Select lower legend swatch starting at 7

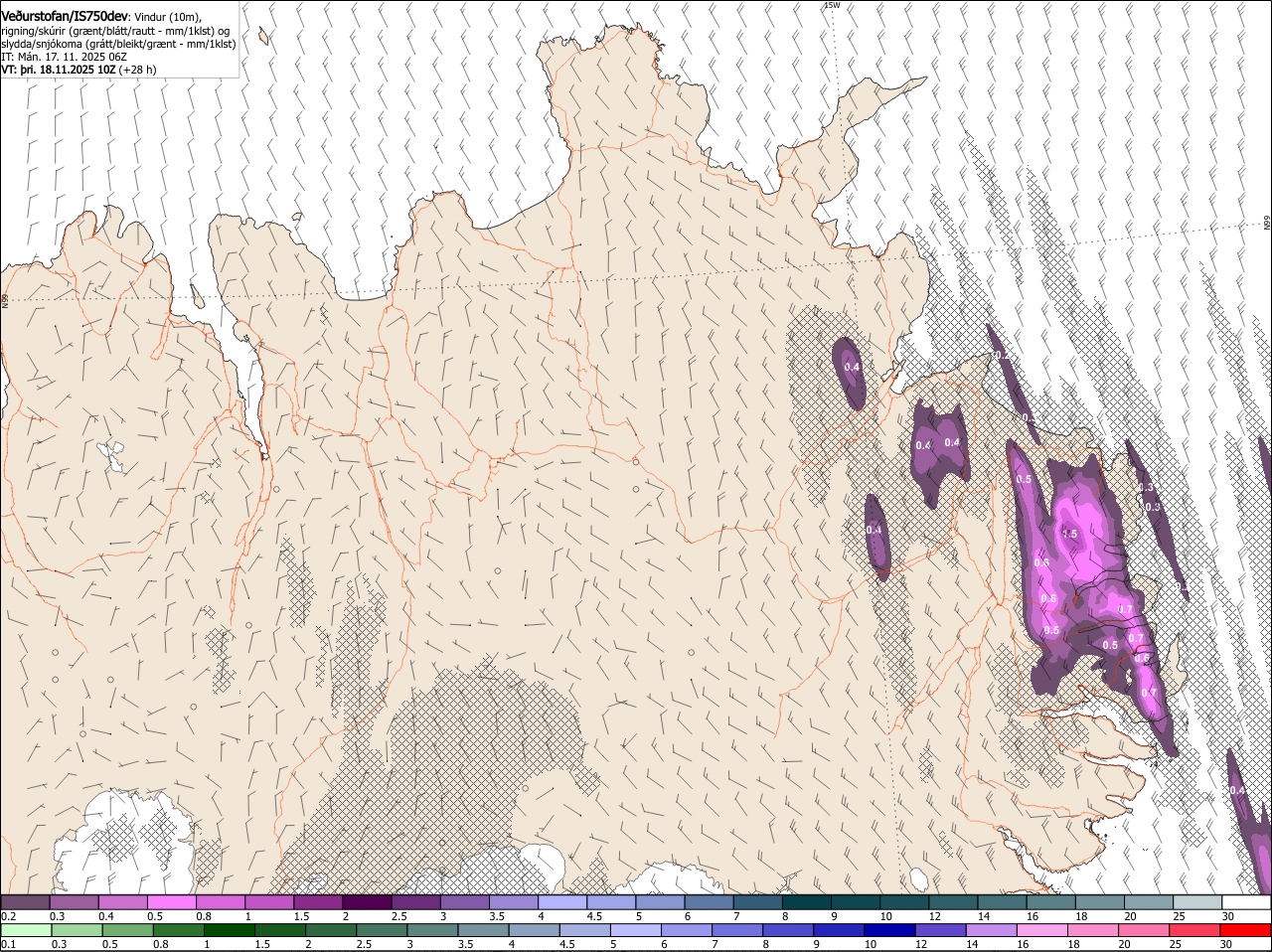[738, 930]
